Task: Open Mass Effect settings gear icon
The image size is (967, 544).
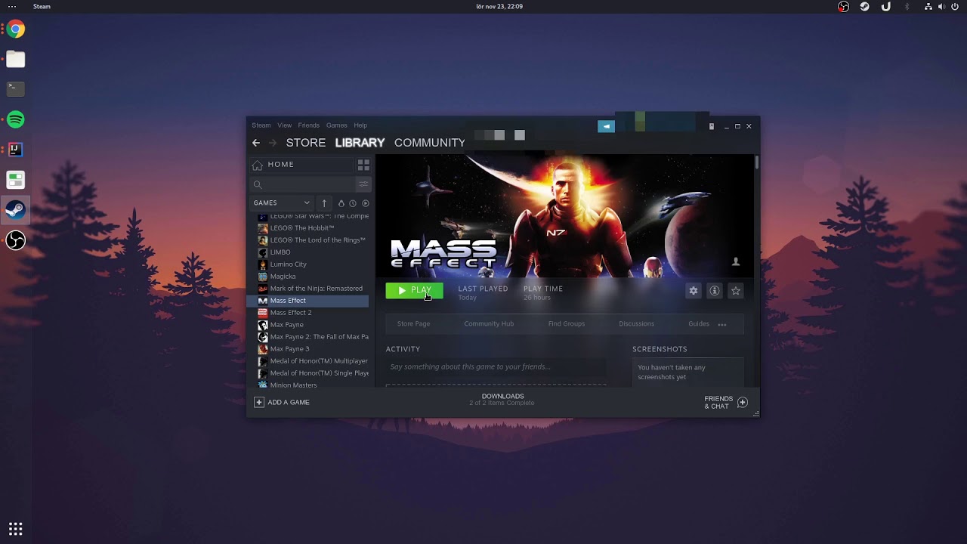Action: (694, 291)
